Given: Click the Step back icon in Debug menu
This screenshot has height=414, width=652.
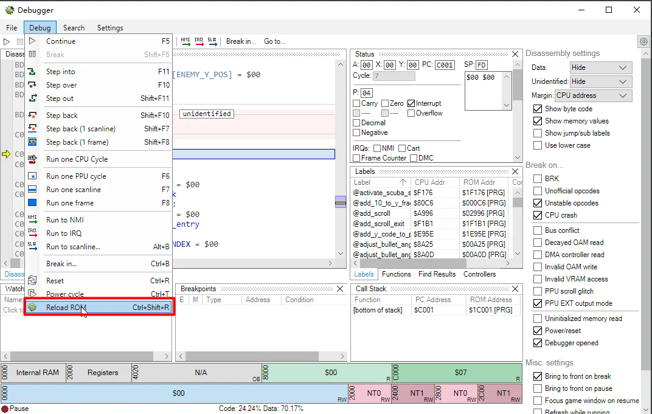Looking at the screenshot, I should [32, 115].
